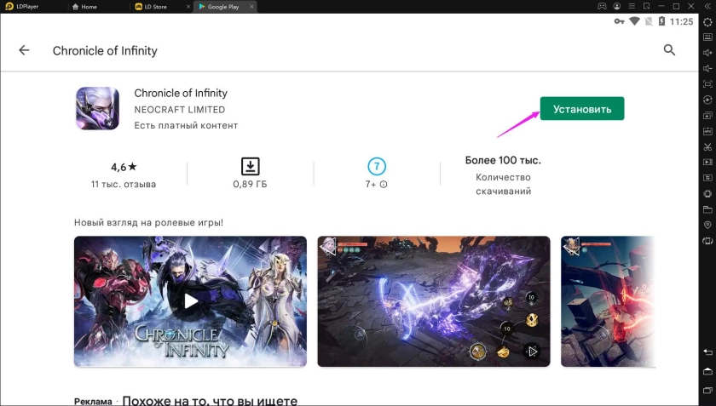Click the mini window mode icon
The width and height of the screenshot is (716, 406).
click(x=647, y=7)
